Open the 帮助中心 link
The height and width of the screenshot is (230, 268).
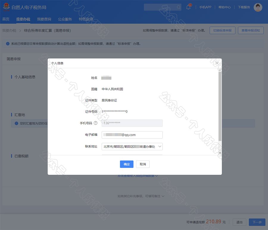click(x=225, y=7)
